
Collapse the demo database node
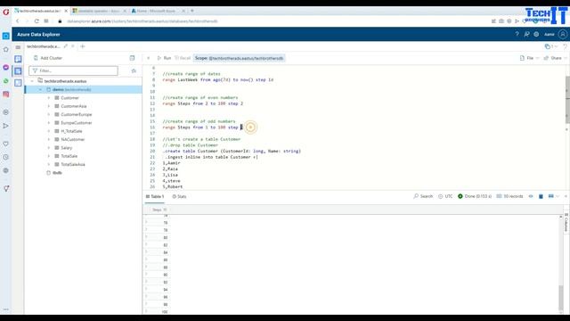point(40,89)
